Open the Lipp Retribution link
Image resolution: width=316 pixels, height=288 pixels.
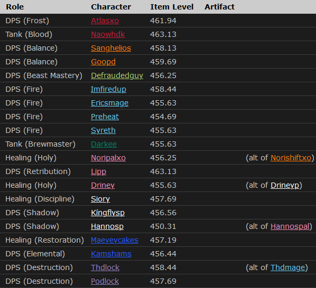[98, 171]
